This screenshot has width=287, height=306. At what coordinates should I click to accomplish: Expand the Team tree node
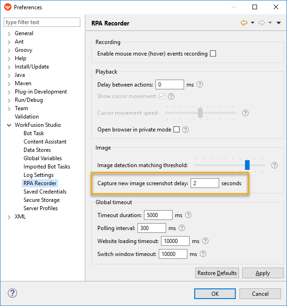point(9,109)
